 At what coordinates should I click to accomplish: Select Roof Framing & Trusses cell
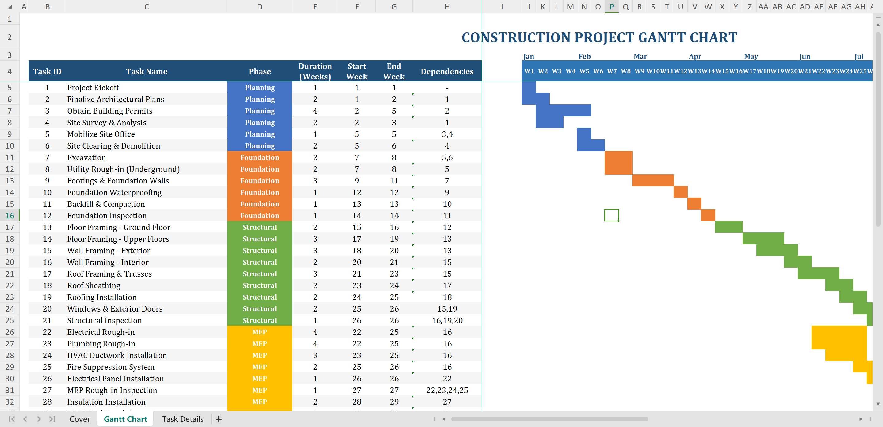point(146,274)
